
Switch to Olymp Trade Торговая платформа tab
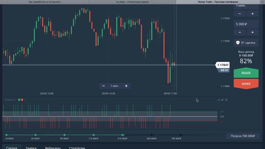[x=218, y=2]
